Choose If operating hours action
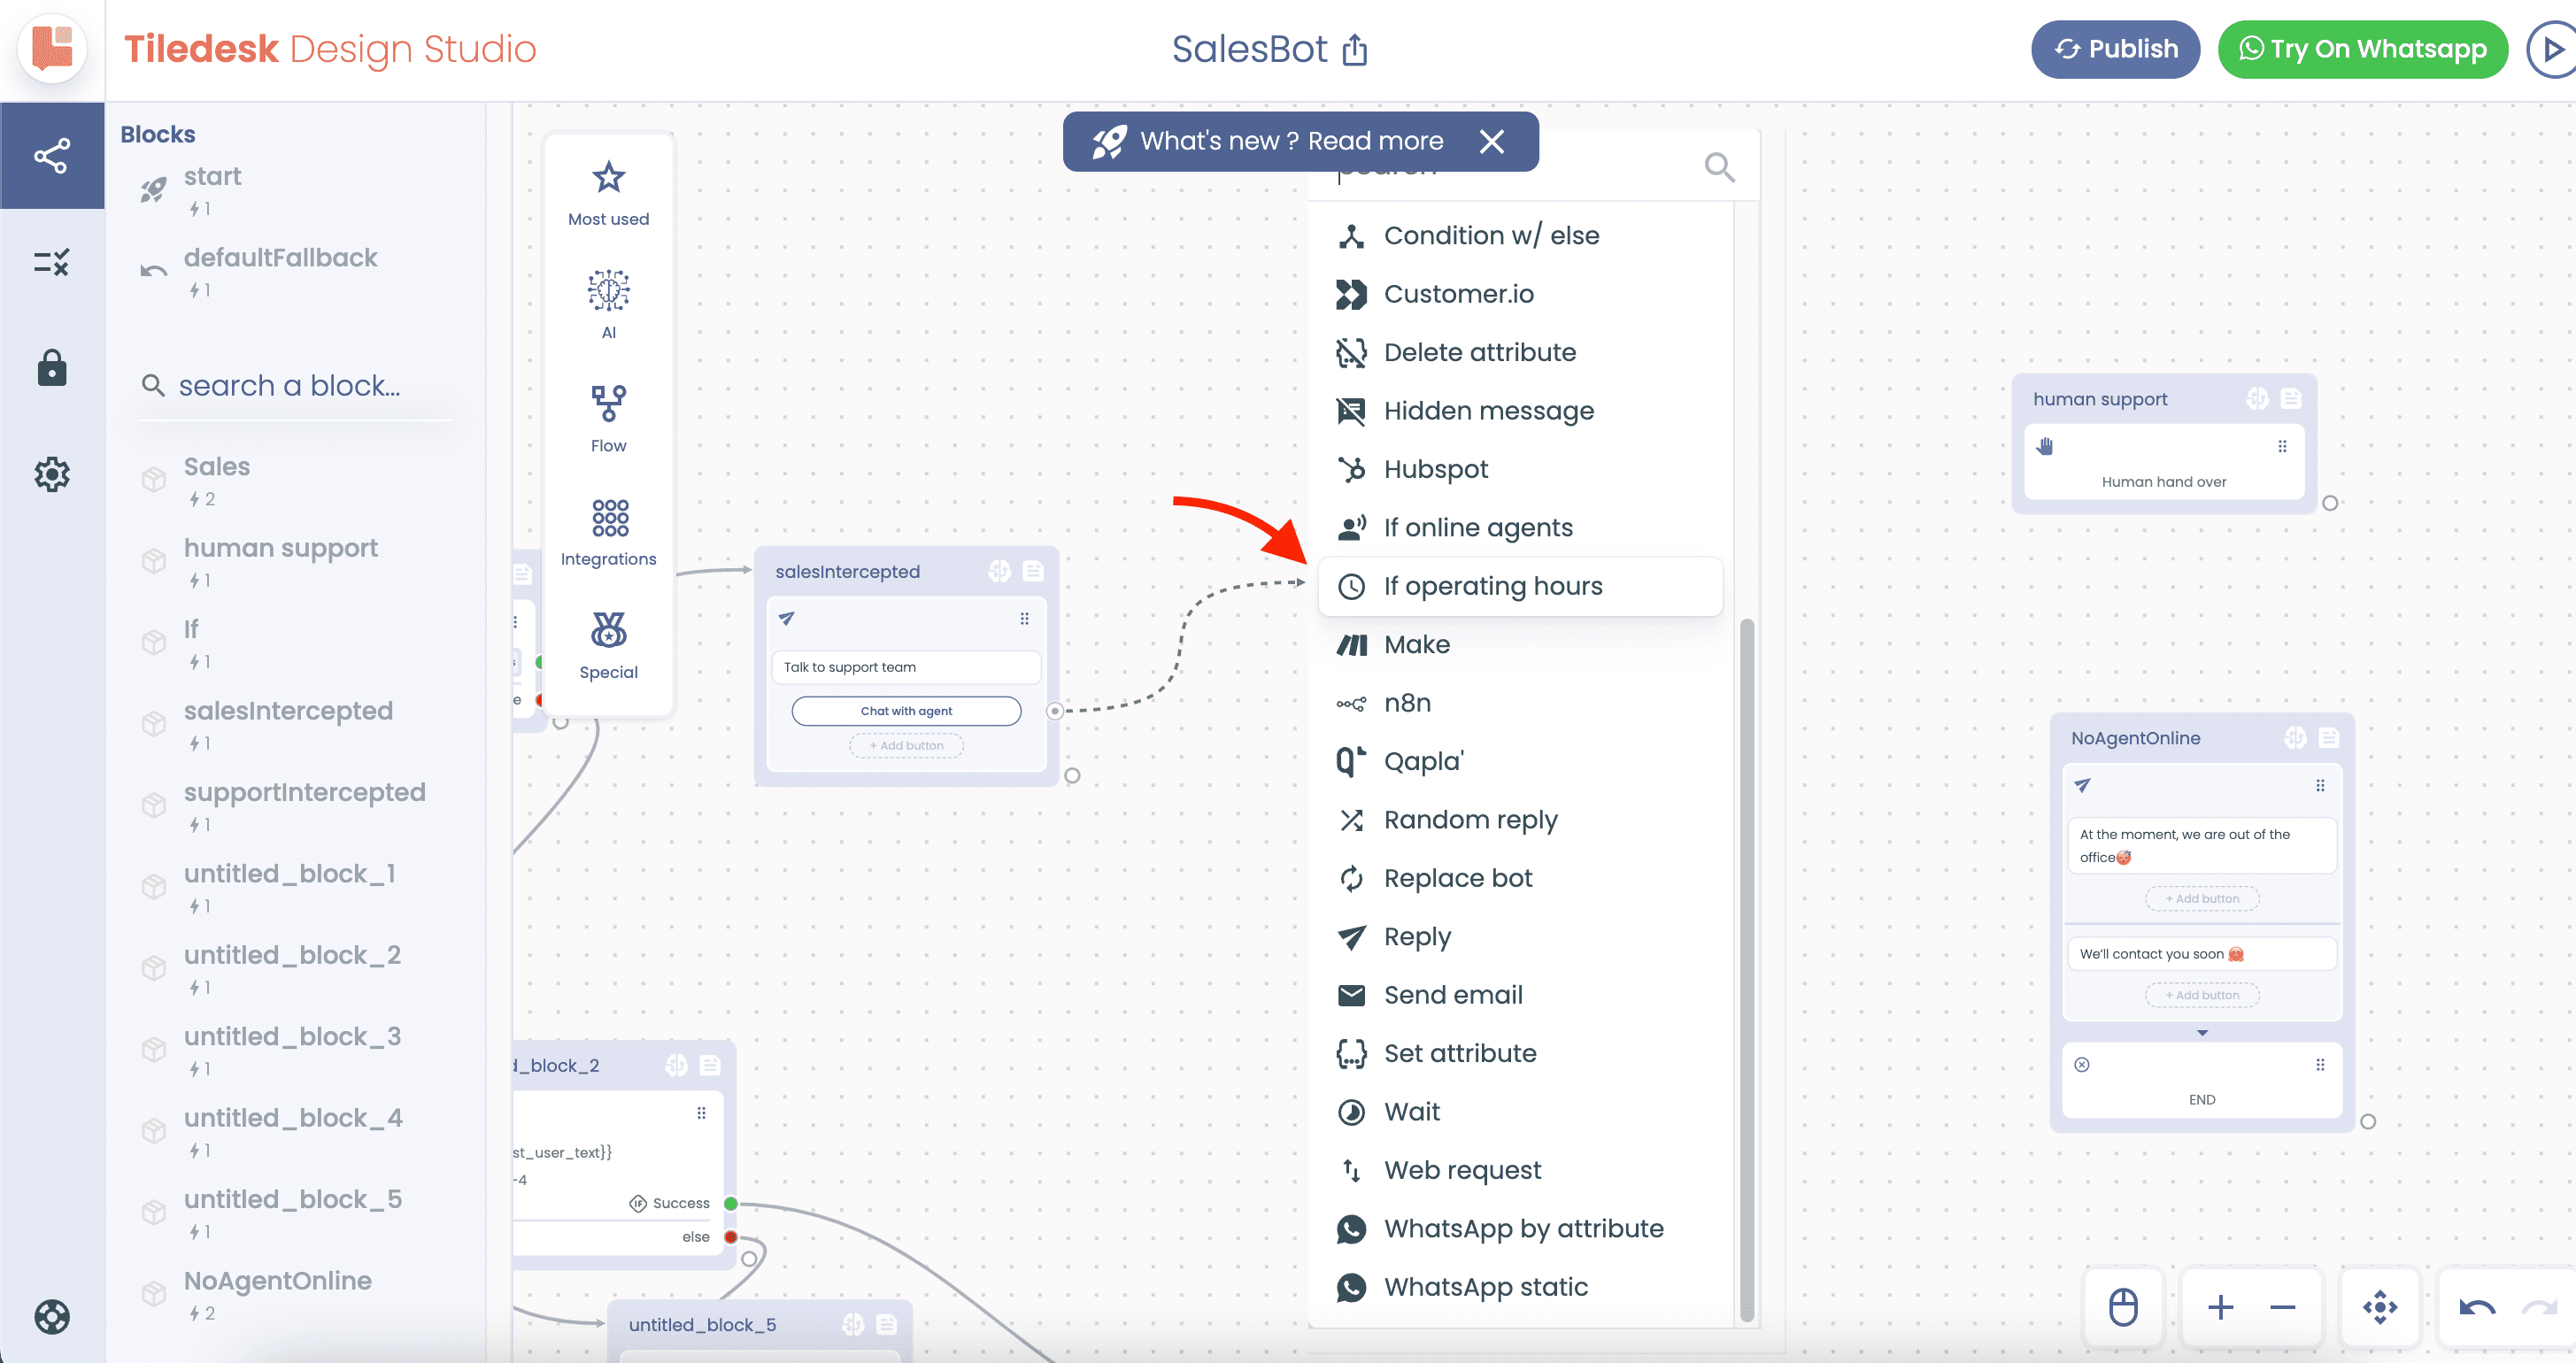The height and width of the screenshot is (1363, 2576). (1520, 586)
